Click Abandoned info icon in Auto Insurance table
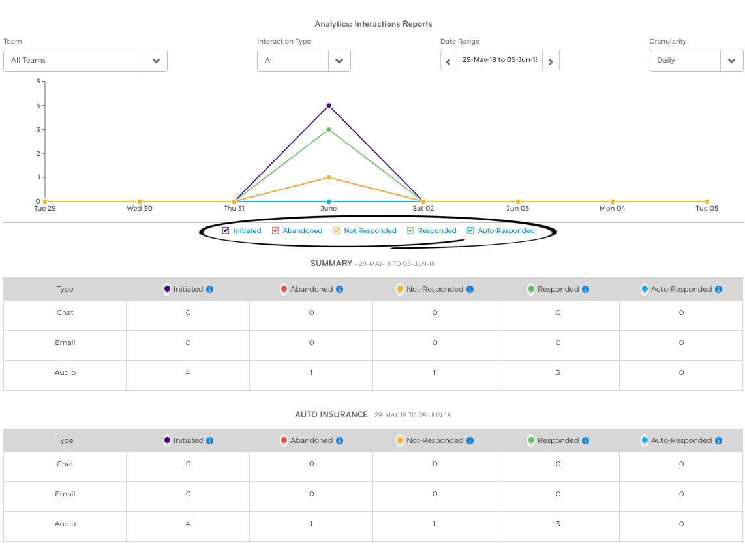 339,441
